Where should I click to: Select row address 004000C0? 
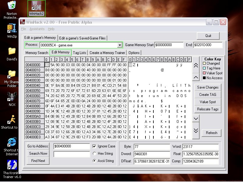coord(35,127)
